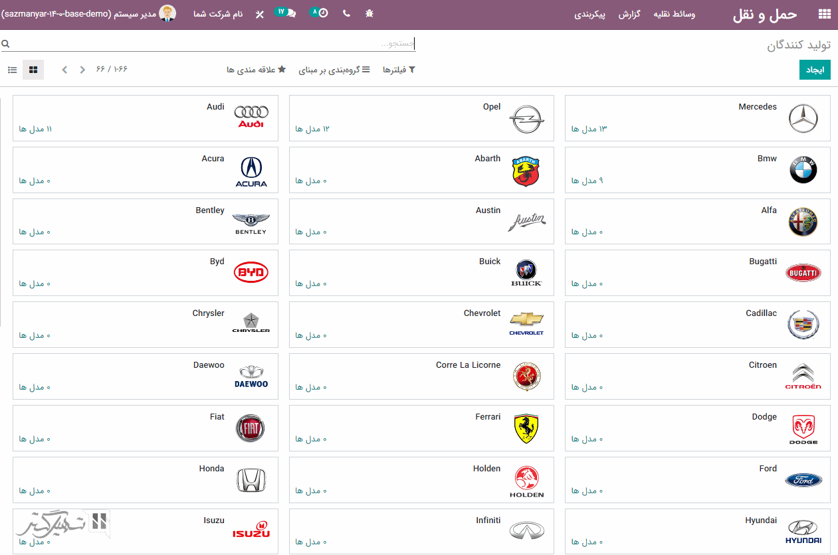This screenshot has width=838, height=555.
Task: Switch to kanban grid view
Action: tap(33, 70)
